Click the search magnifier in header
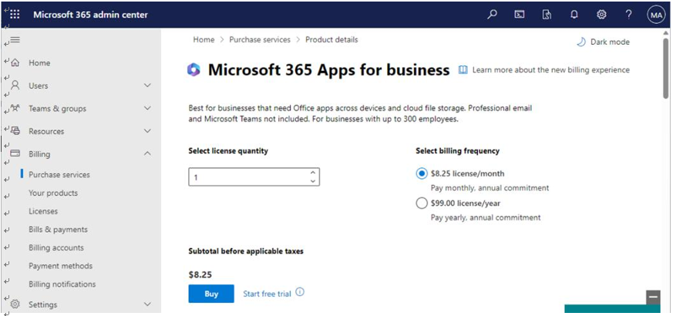The width and height of the screenshot is (673, 316). tap(493, 15)
